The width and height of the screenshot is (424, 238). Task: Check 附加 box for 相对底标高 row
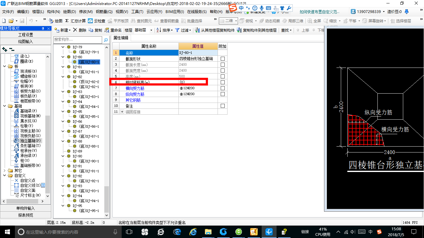pyautogui.click(x=223, y=82)
